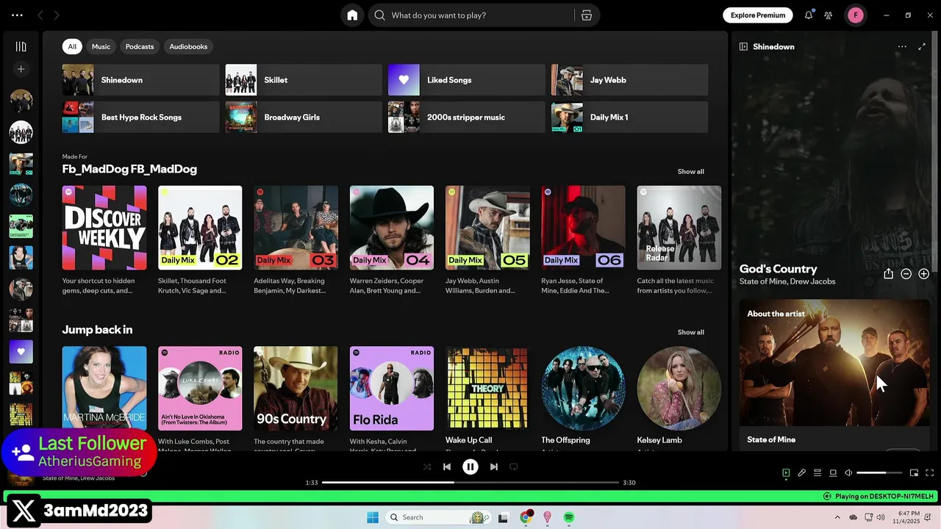The width and height of the screenshot is (941, 529).
Task: Open the Daily Mix 04 cover
Action: pyautogui.click(x=392, y=228)
